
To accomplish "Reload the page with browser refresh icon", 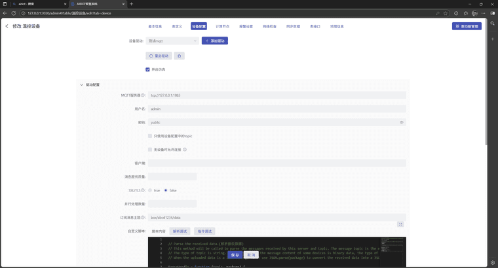I will [x=14, y=13].
